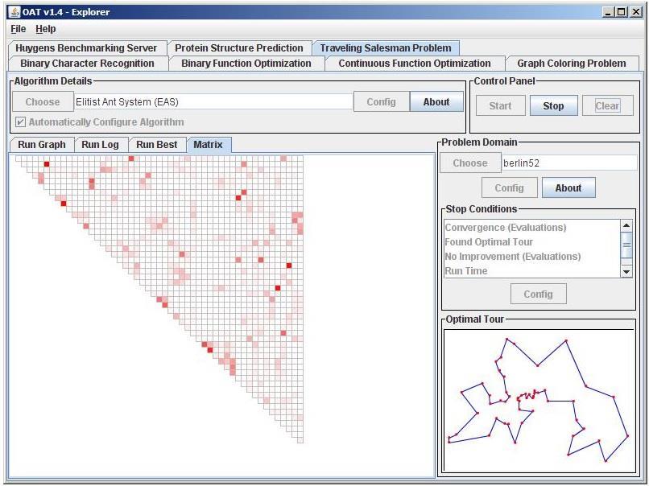Select Found Optimal Tour stop condition
The height and width of the screenshot is (486, 649).
[489, 242]
